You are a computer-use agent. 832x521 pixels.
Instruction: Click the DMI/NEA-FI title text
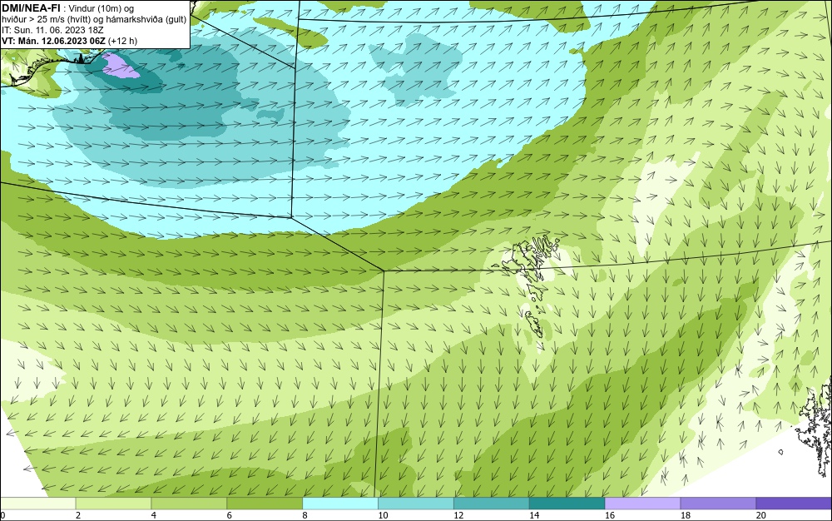pyautogui.click(x=31, y=8)
